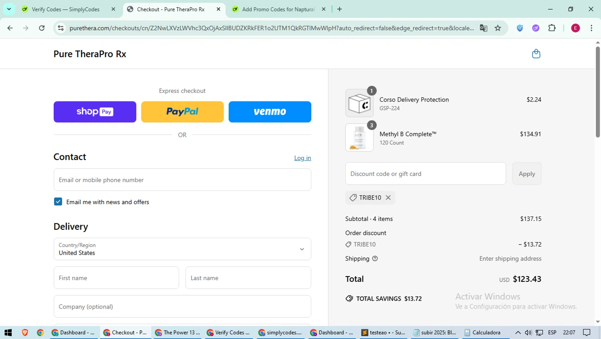Remove the TRIBE10 discount code
Image resolution: width=601 pixels, height=339 pixels.
point(388,197)
